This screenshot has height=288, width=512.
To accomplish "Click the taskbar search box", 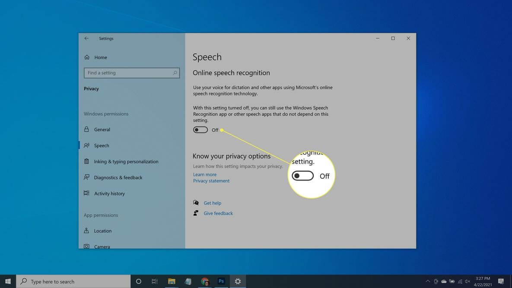I will 73,281.
